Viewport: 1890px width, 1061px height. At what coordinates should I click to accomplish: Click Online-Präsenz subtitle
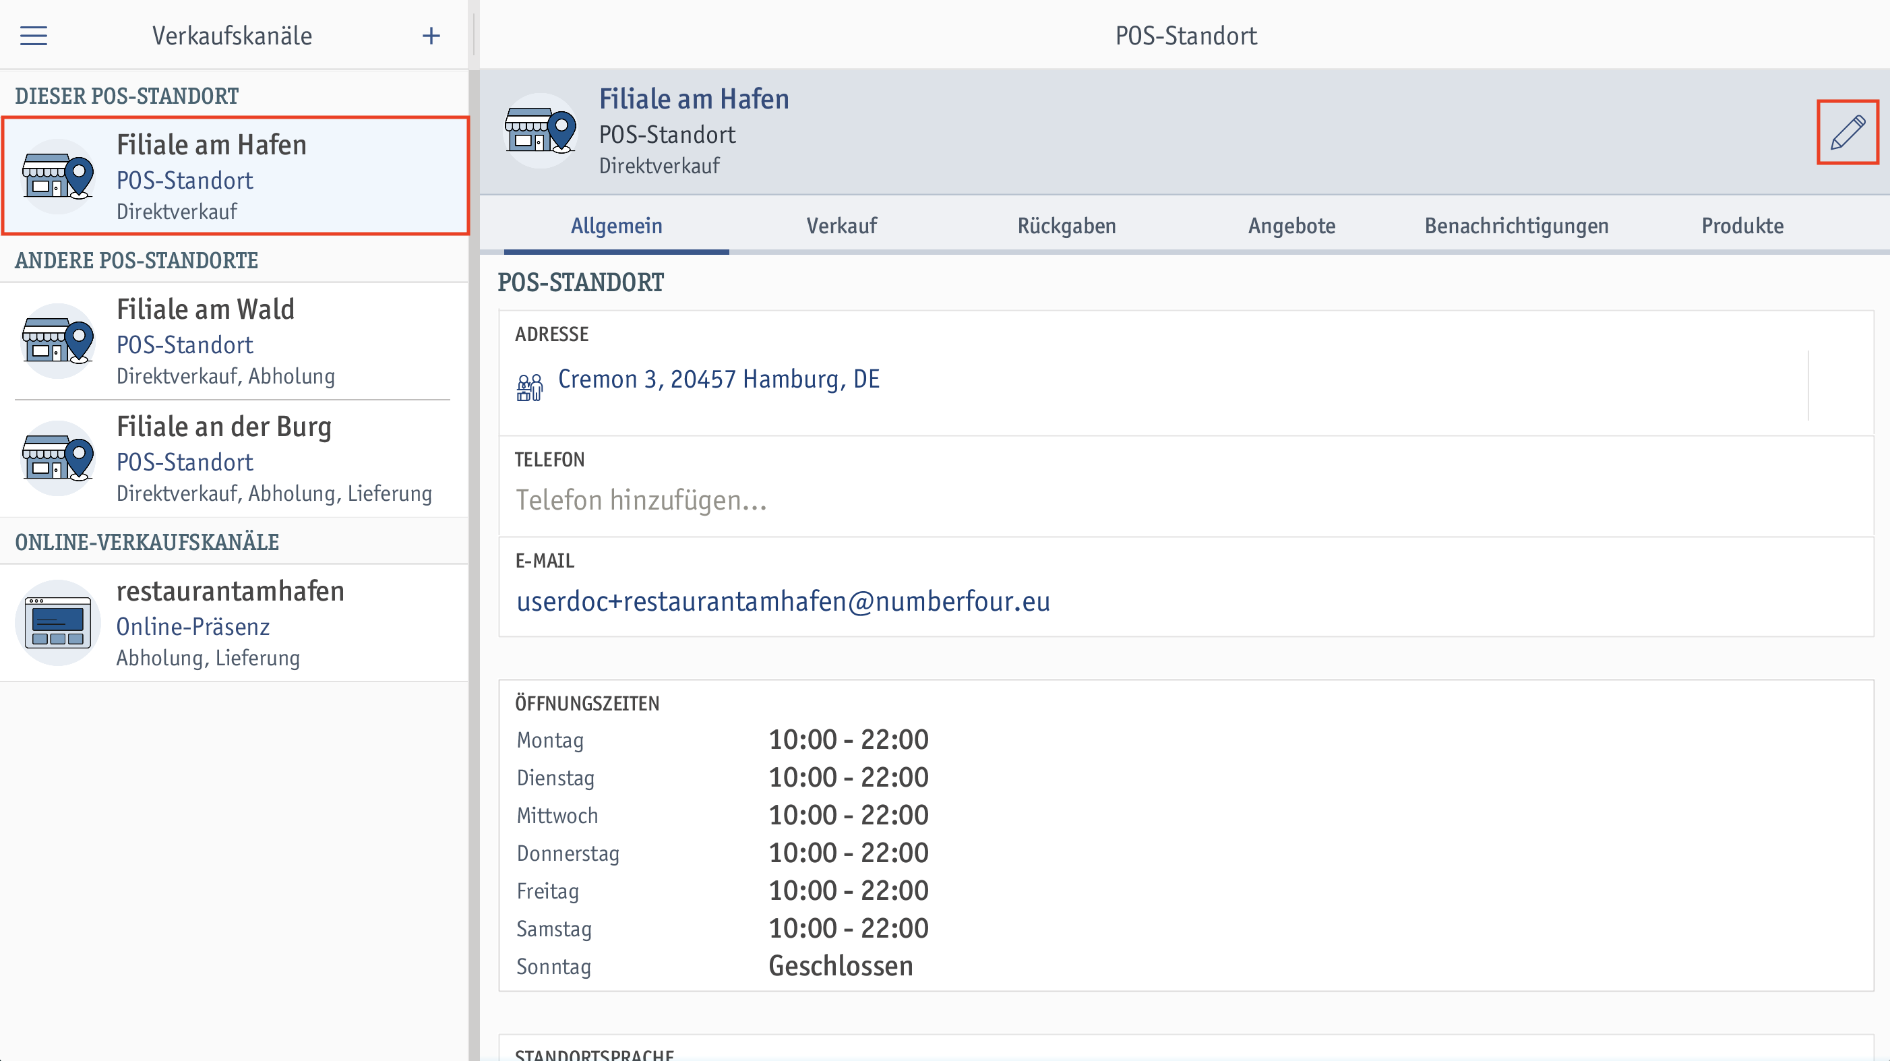[x=193, y=627]
